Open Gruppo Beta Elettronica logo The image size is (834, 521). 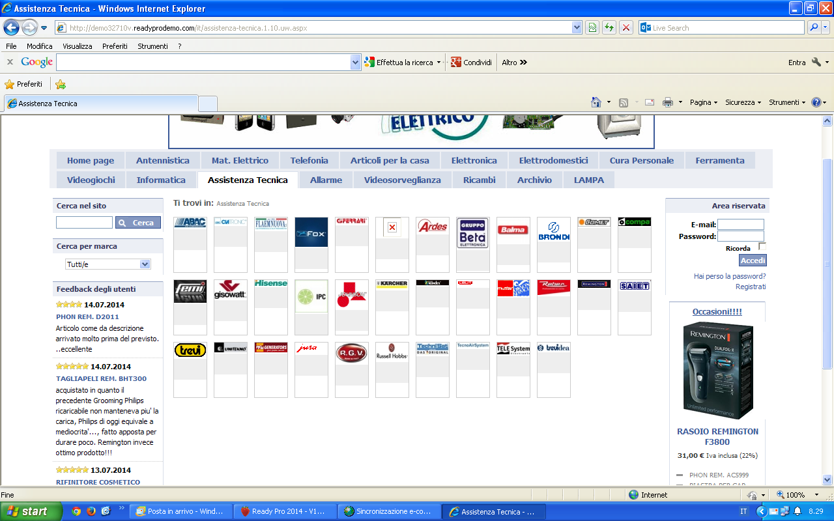473,232
